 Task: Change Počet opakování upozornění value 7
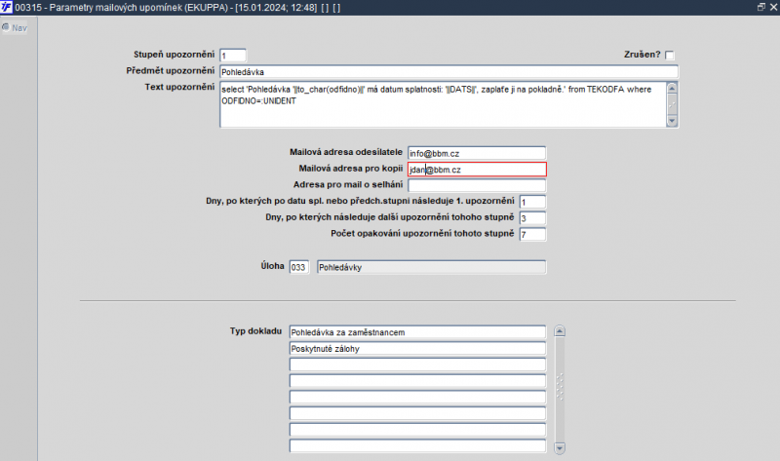tap(532, 234)
